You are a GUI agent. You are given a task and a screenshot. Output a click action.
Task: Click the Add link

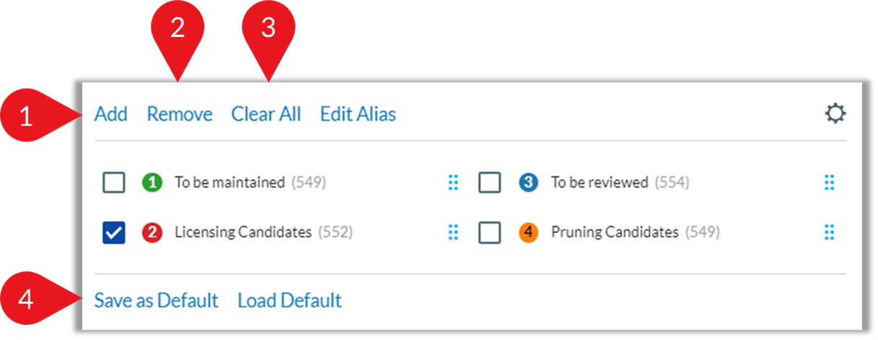point(111,114)
